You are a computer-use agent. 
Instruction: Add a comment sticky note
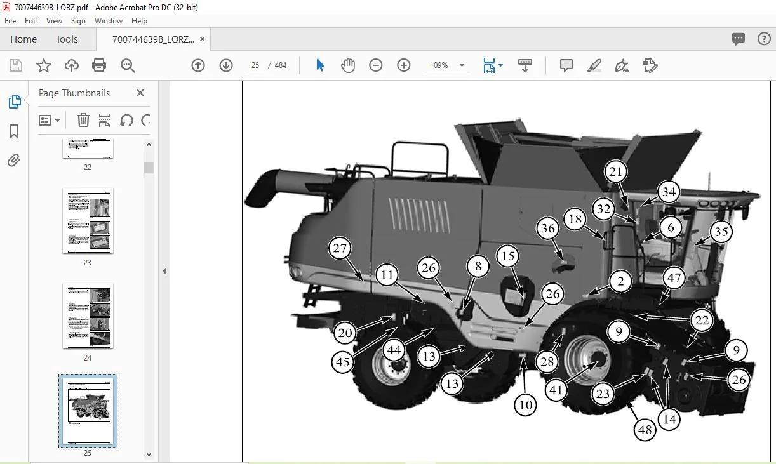[x=566, y=65]
